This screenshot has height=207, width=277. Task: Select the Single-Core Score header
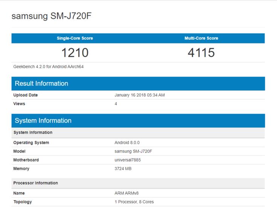pyautogui.click(x=75, y=38)
